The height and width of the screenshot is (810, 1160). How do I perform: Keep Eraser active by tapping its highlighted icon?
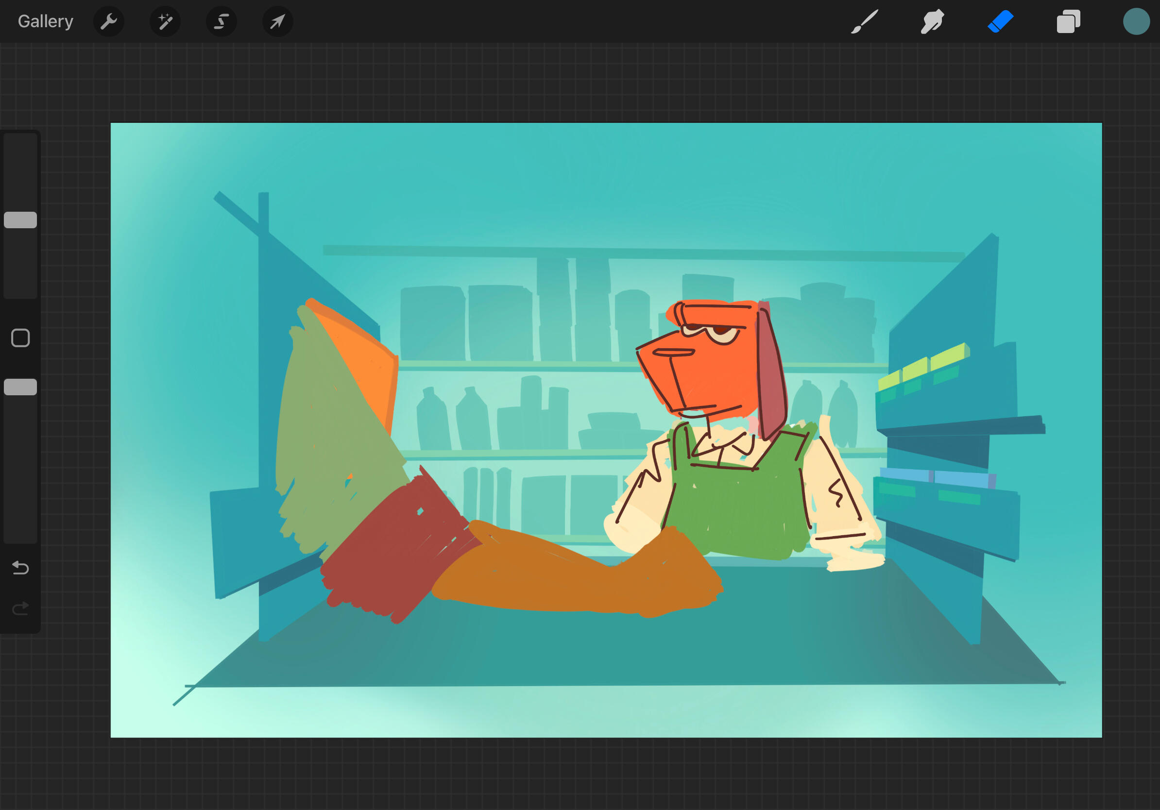[1000, 21]
